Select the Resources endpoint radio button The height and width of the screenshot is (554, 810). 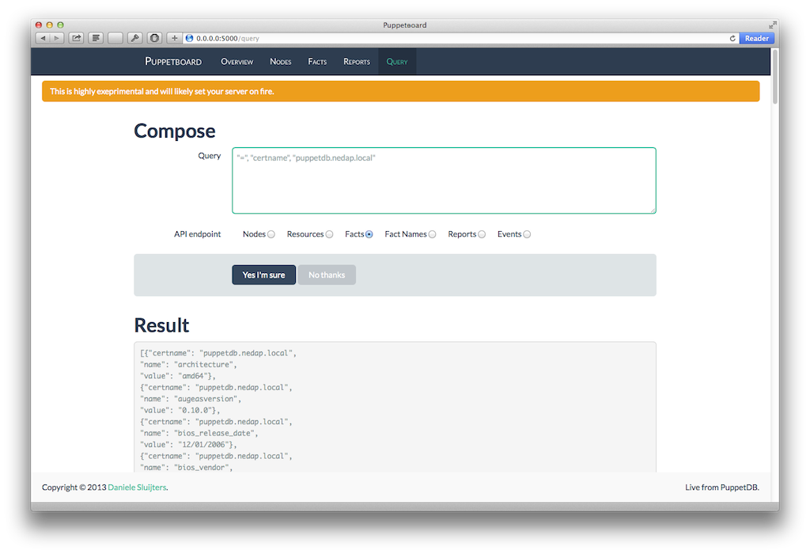329,234
